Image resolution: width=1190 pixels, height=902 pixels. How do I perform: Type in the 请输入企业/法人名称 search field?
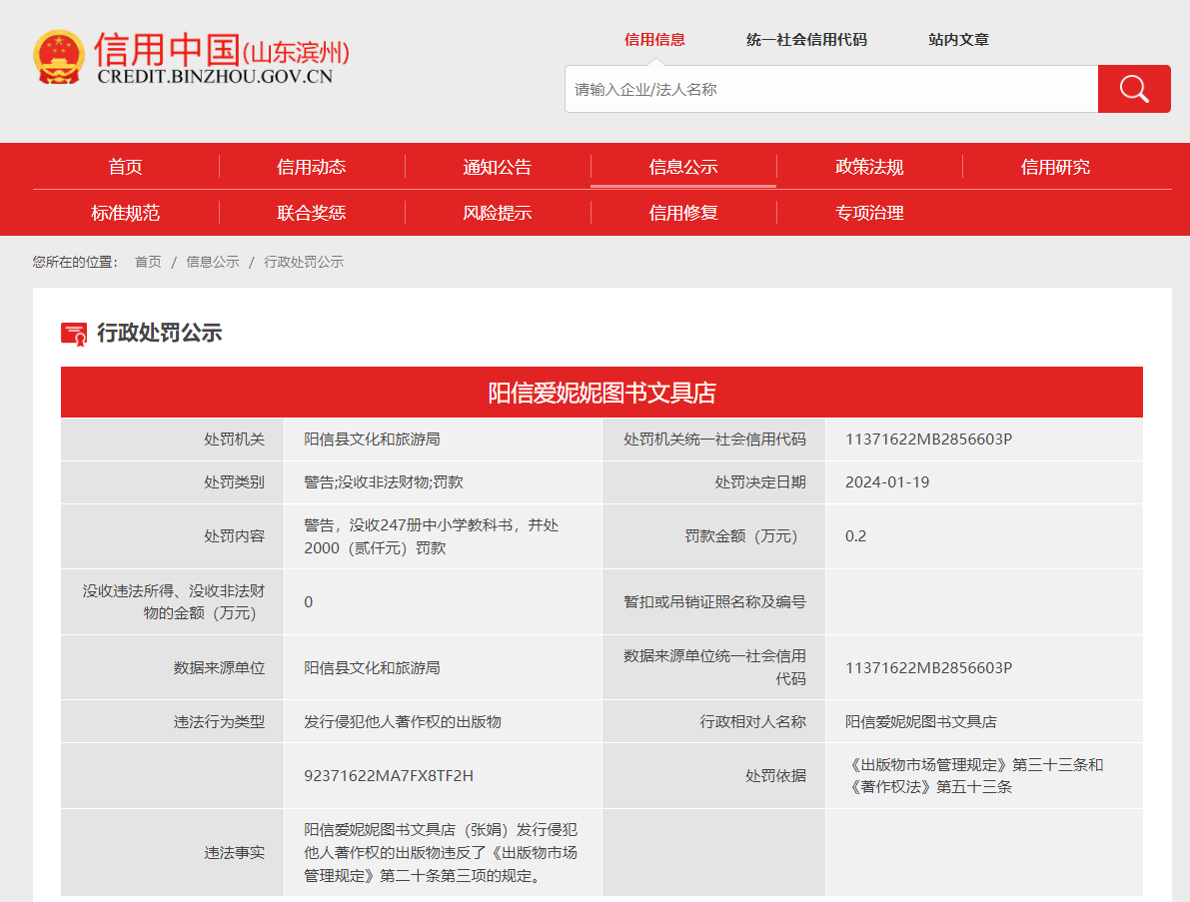830,89
